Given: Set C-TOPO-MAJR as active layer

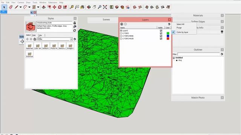Looking at the screenshot, I should coord(121,39).
